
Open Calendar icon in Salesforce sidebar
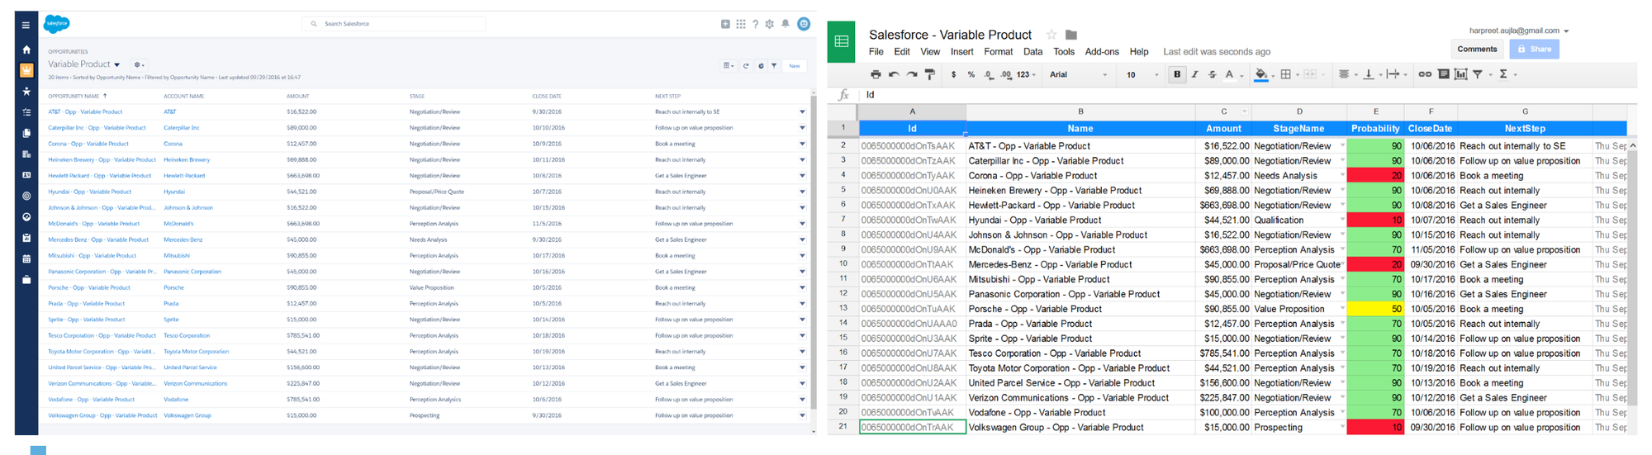[x=26, y=259]
